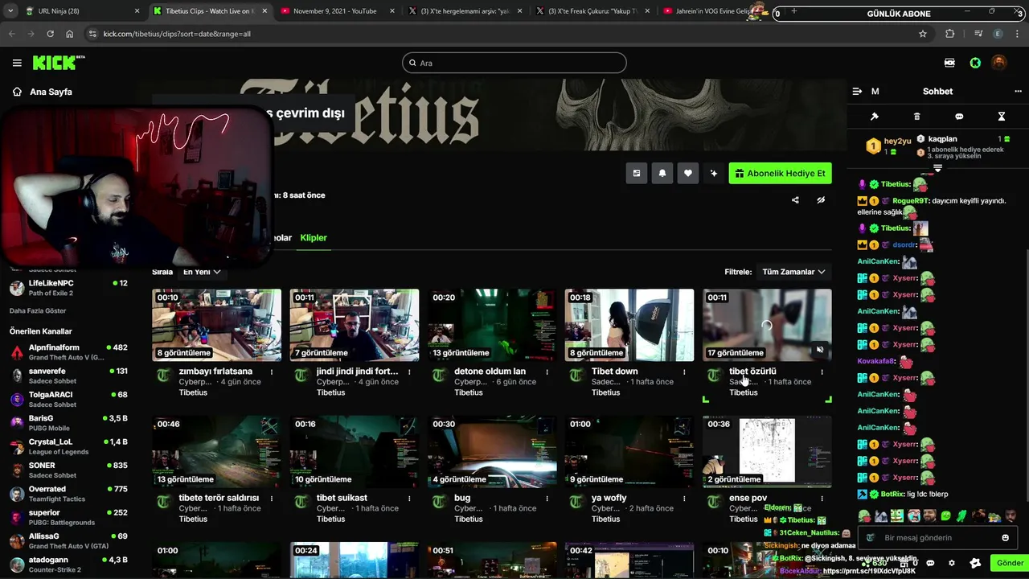Image resolution: width=1029 pixels, height=579 pixels.
Task: Open the top bar icon left of green K
Action: click(x=949, y=63)
